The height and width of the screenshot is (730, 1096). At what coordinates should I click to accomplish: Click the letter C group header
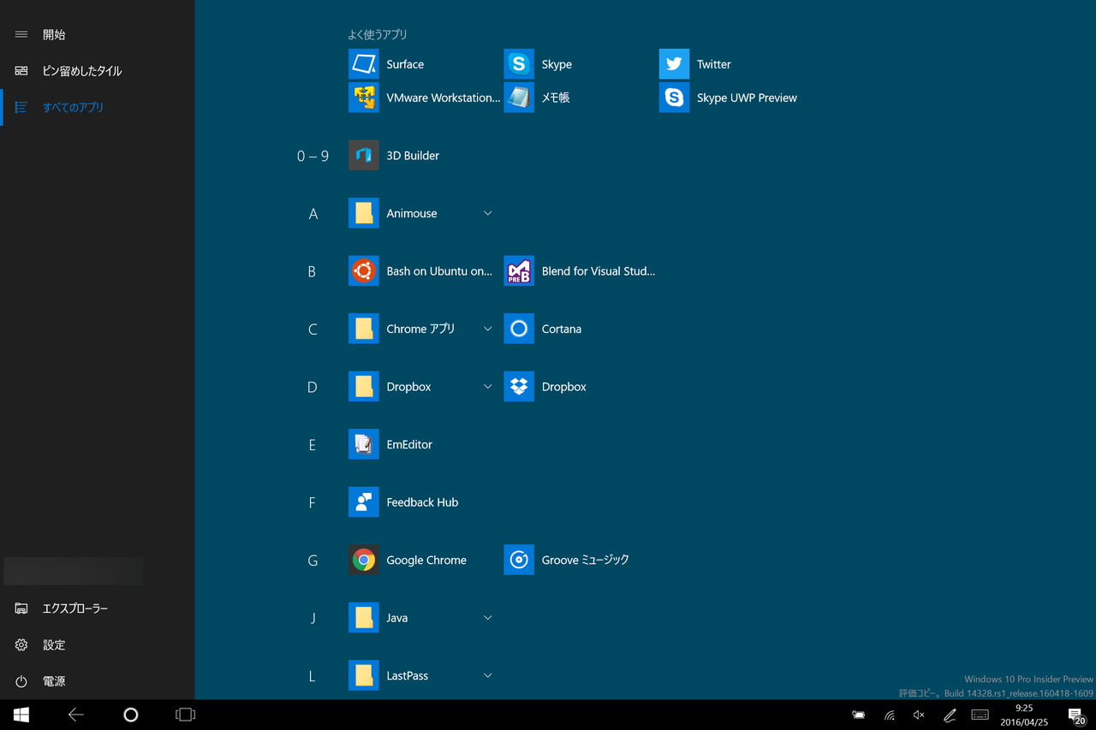tap(313, 329)
